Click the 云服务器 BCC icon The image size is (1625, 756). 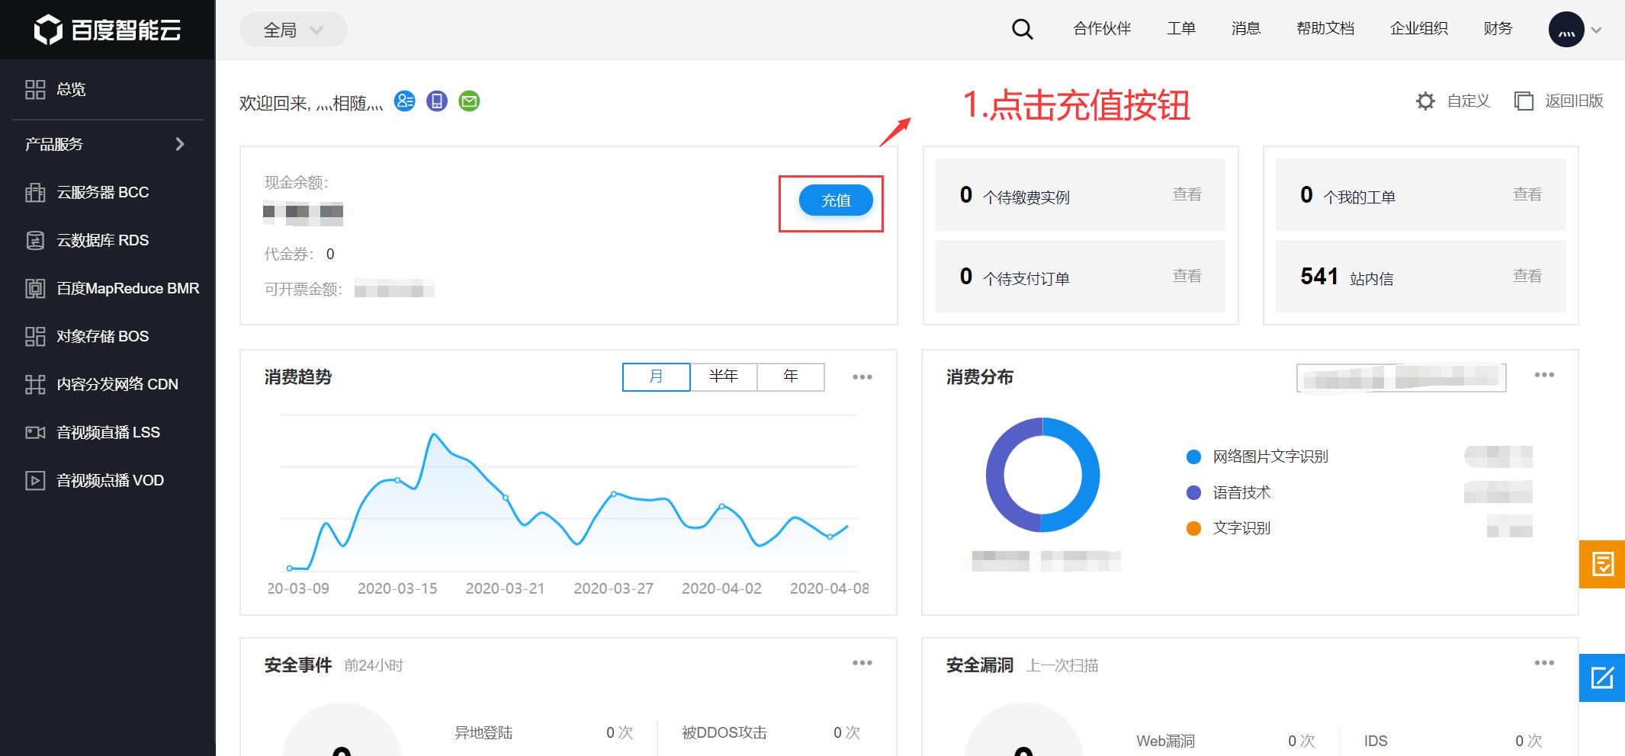tap(35, 192)
